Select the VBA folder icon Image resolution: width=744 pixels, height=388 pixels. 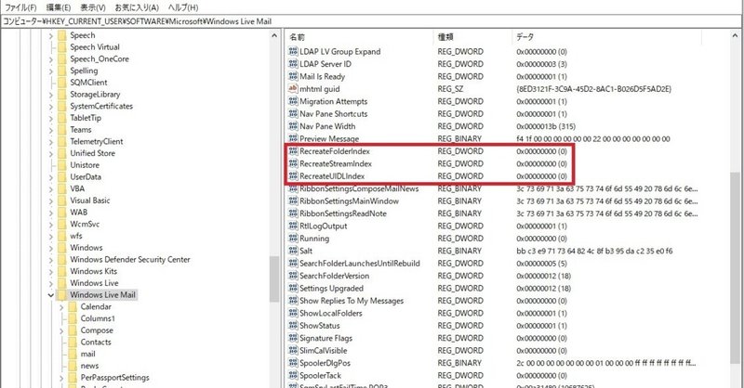point(61,188)
